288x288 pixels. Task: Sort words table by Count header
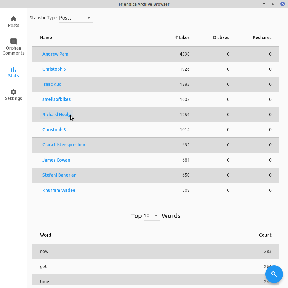click(265, 235)
